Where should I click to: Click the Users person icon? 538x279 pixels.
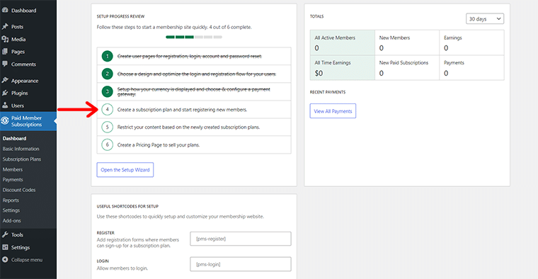click(5, 106)
